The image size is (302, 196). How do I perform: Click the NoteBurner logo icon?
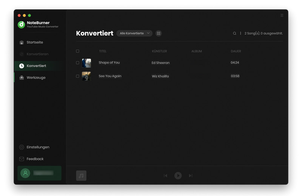(x=22, y=25)
